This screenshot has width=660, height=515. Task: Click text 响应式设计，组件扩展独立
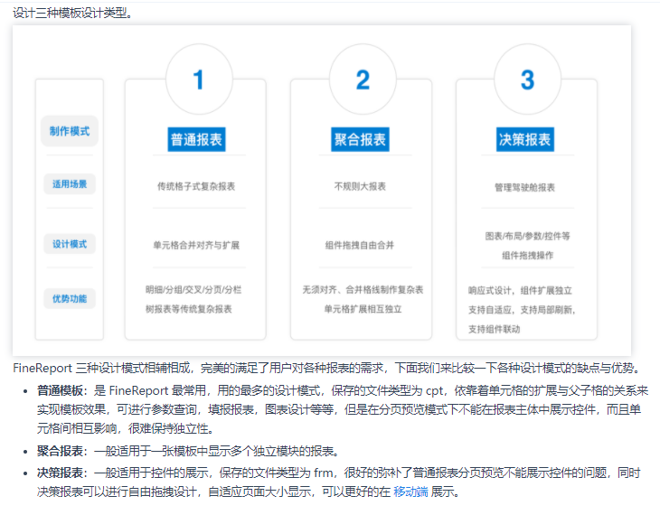(520, 290)
